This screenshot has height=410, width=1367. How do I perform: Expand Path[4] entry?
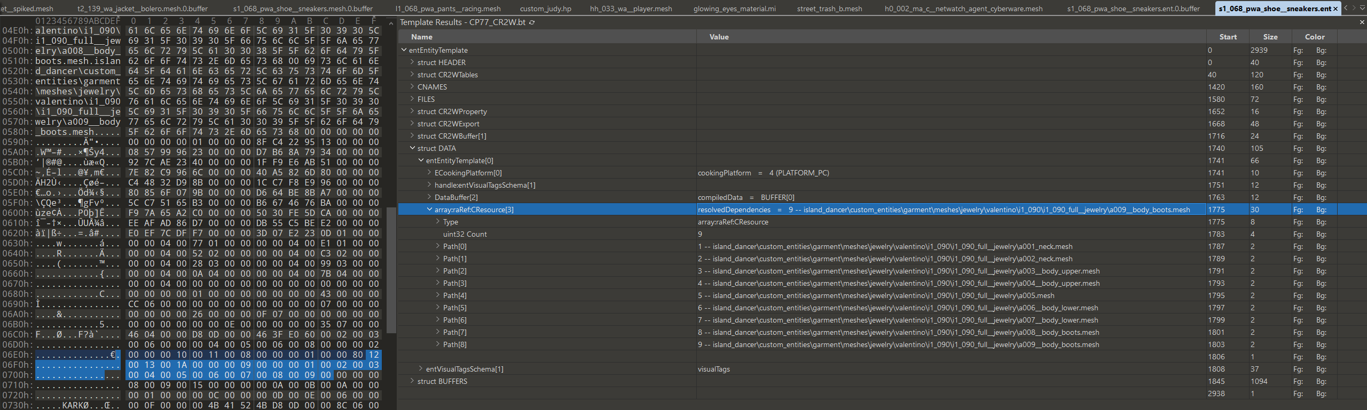438,295
